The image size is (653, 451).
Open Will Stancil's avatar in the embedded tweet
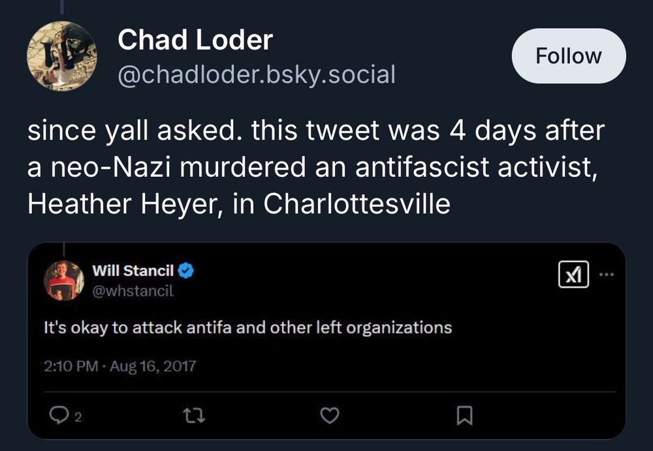[x=63, y=281]
